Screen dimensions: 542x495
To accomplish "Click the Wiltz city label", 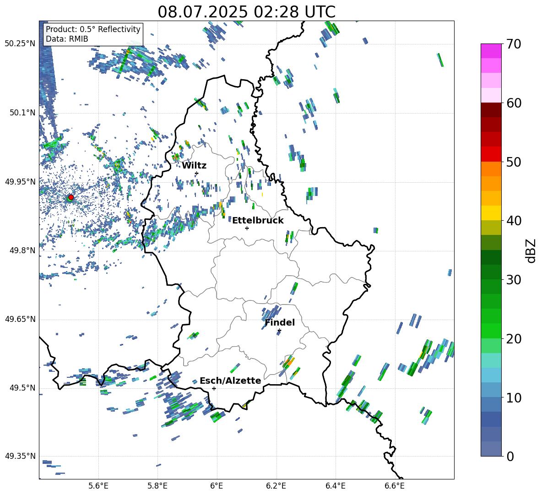I will pos(194,166).
